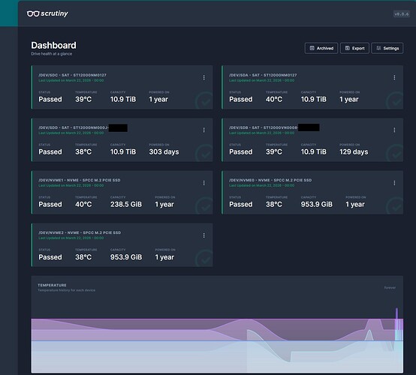416x375 pixels.
Task: Open the three-dot menu for /dev/sdd
Action: click(x=203, y=130)
